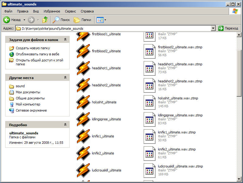Viewport: 243px width, 183px height.
Task: Open the Правка menu
Action: tap(23, 11)
